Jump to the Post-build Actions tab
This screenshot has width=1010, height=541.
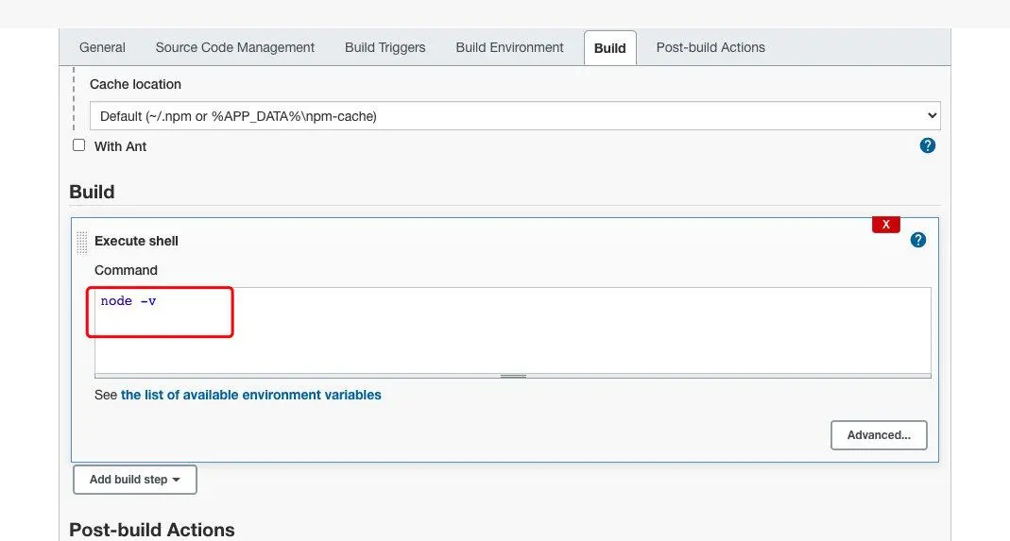click(x=710, y=47)
